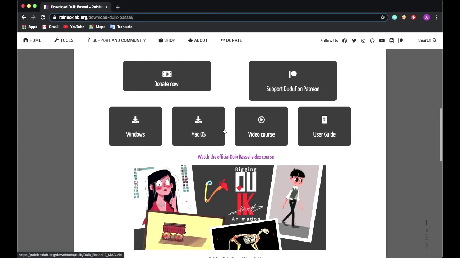This screenshot has height=258, width=460.
Task: Open Apps from the bookmarks bar
Action: click(x=29, y=27)
